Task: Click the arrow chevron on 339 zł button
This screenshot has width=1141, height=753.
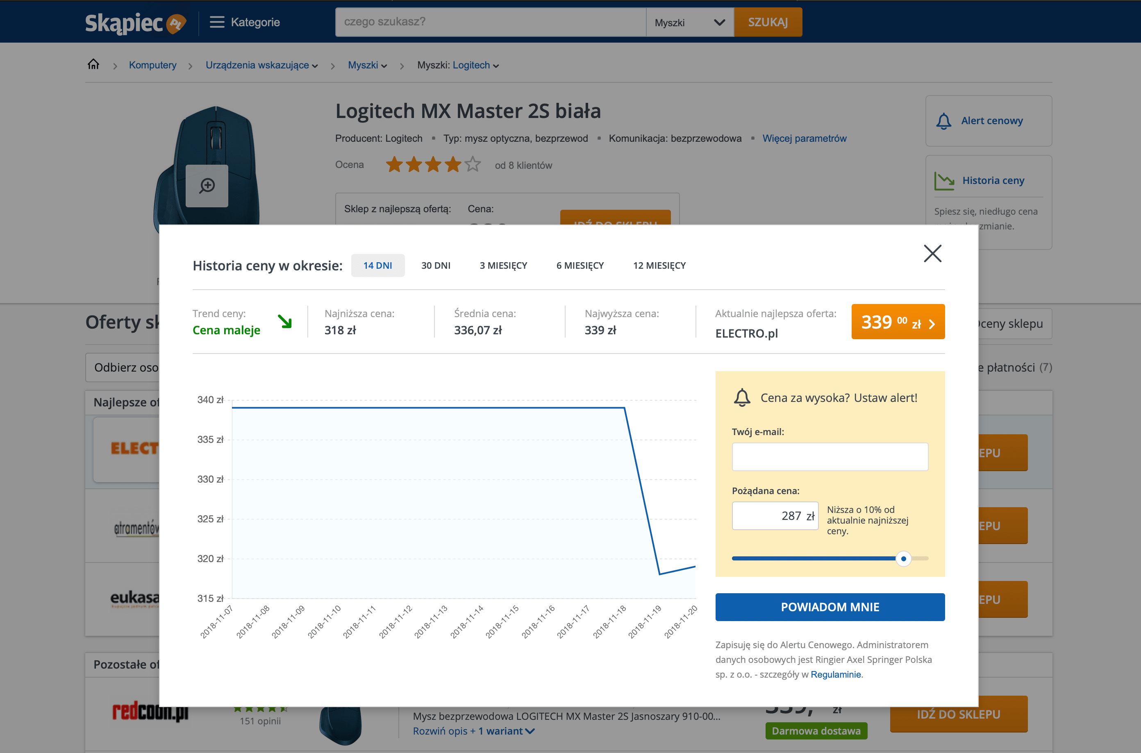Action: [932, 324]
